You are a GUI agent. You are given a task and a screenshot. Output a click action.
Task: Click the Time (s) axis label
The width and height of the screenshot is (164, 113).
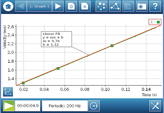(149, 95)
